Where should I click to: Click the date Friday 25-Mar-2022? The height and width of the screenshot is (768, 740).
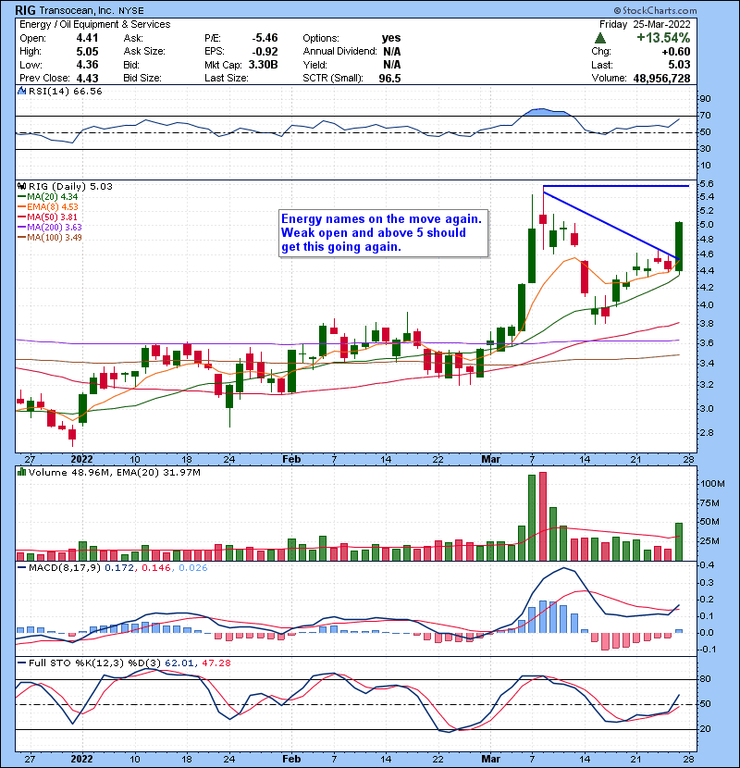tap(645, 24)
